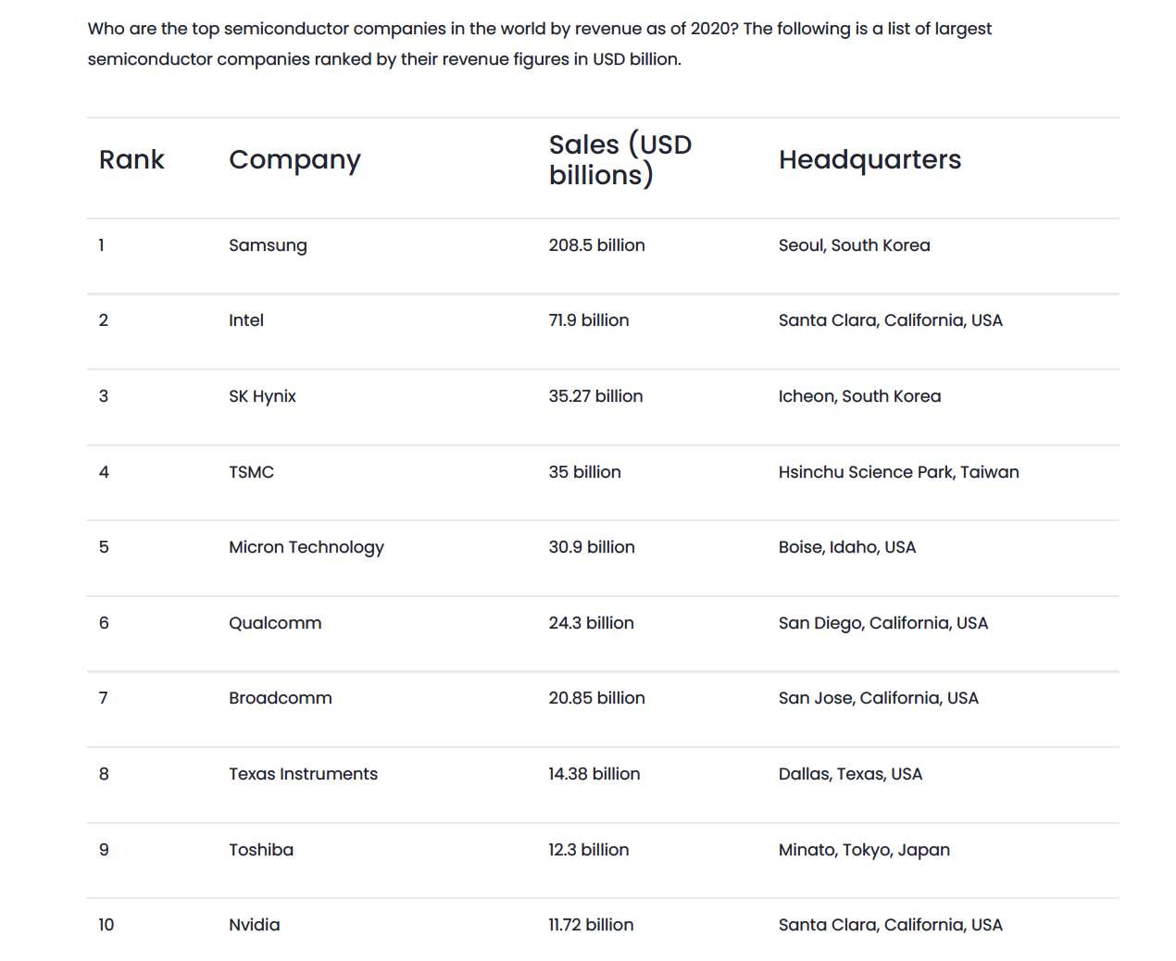Screen dimensions: 1176x961
Task: Click the '71.9 billion' sales value
Action: (x=588, y=320)
